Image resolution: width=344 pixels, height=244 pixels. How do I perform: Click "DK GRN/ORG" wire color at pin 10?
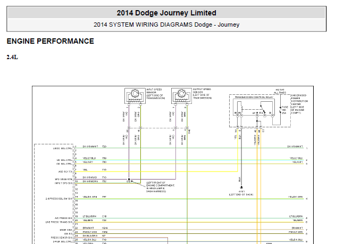(x=90, y=181)
